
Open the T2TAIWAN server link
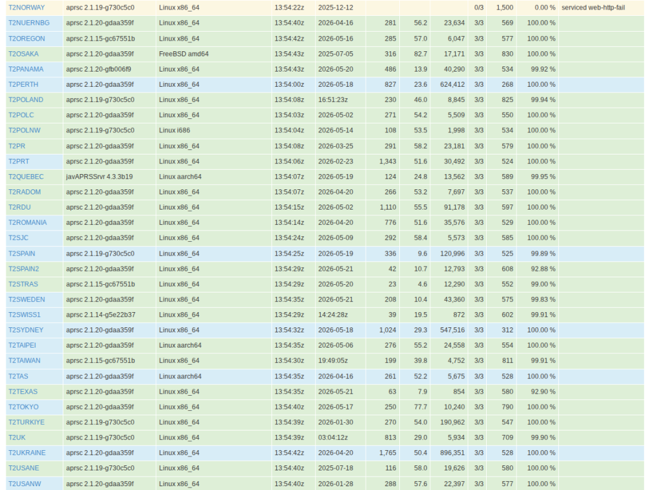(x=25, y=361)
